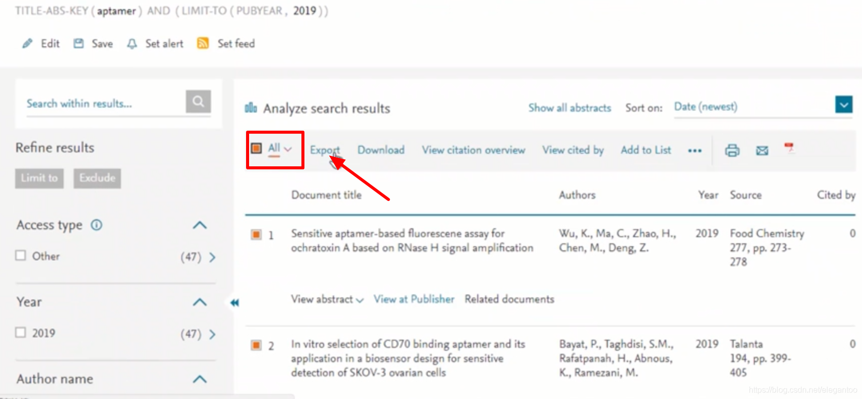Click the Exclude button

(97, 178)
